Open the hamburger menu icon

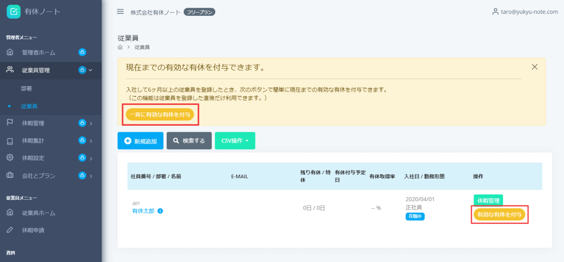point(120,11)
